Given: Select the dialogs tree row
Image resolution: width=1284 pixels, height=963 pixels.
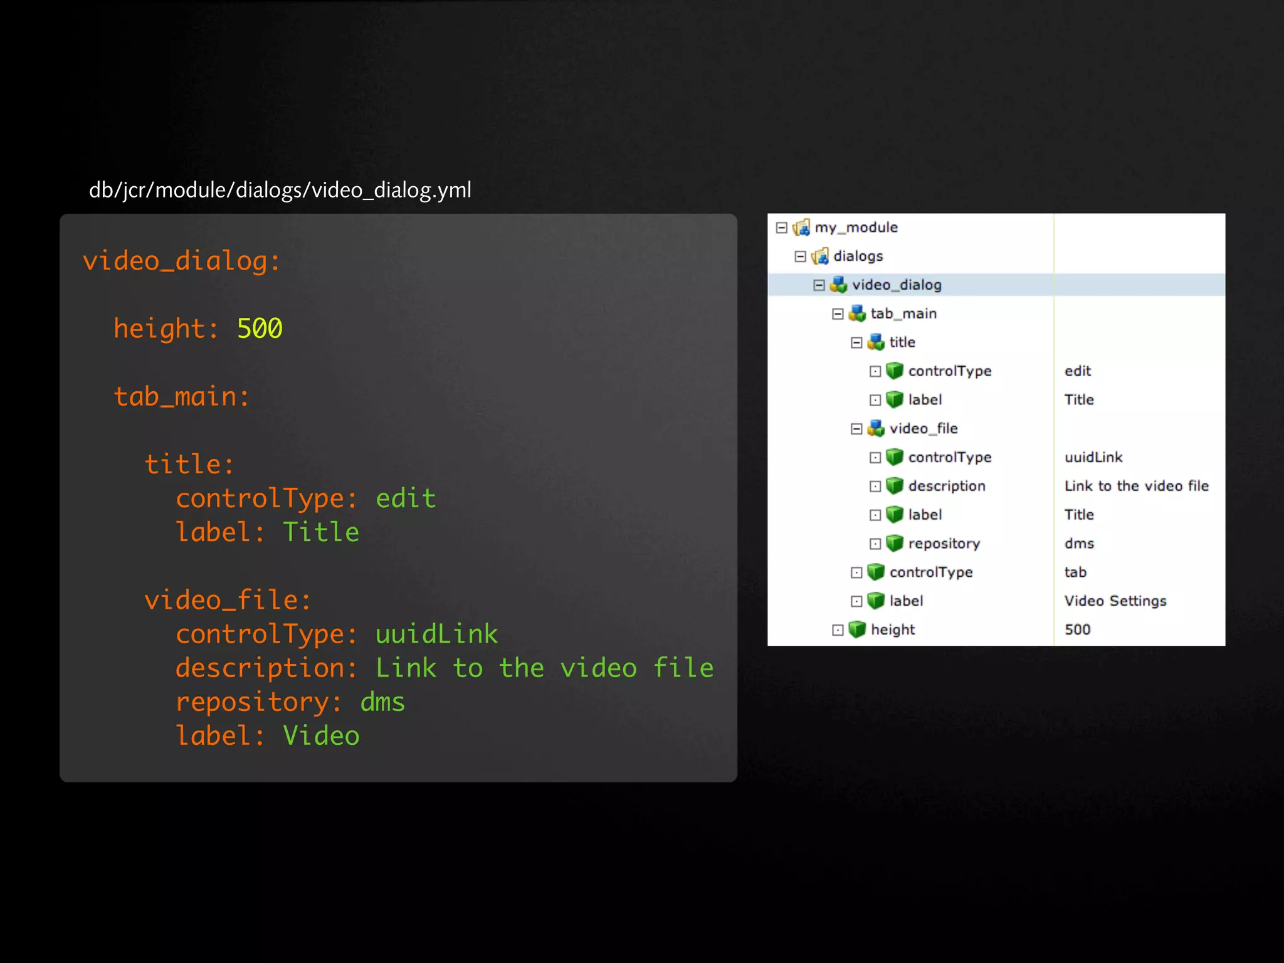Looking at the screenshot, I should (x=996, y=256).
